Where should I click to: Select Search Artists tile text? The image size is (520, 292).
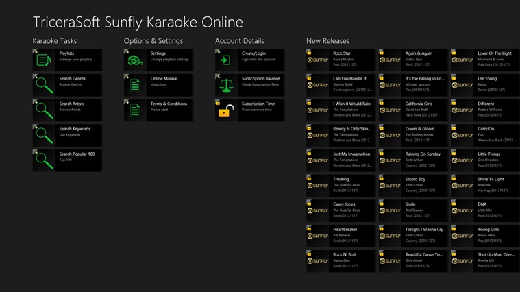click(x=72, y=104)
